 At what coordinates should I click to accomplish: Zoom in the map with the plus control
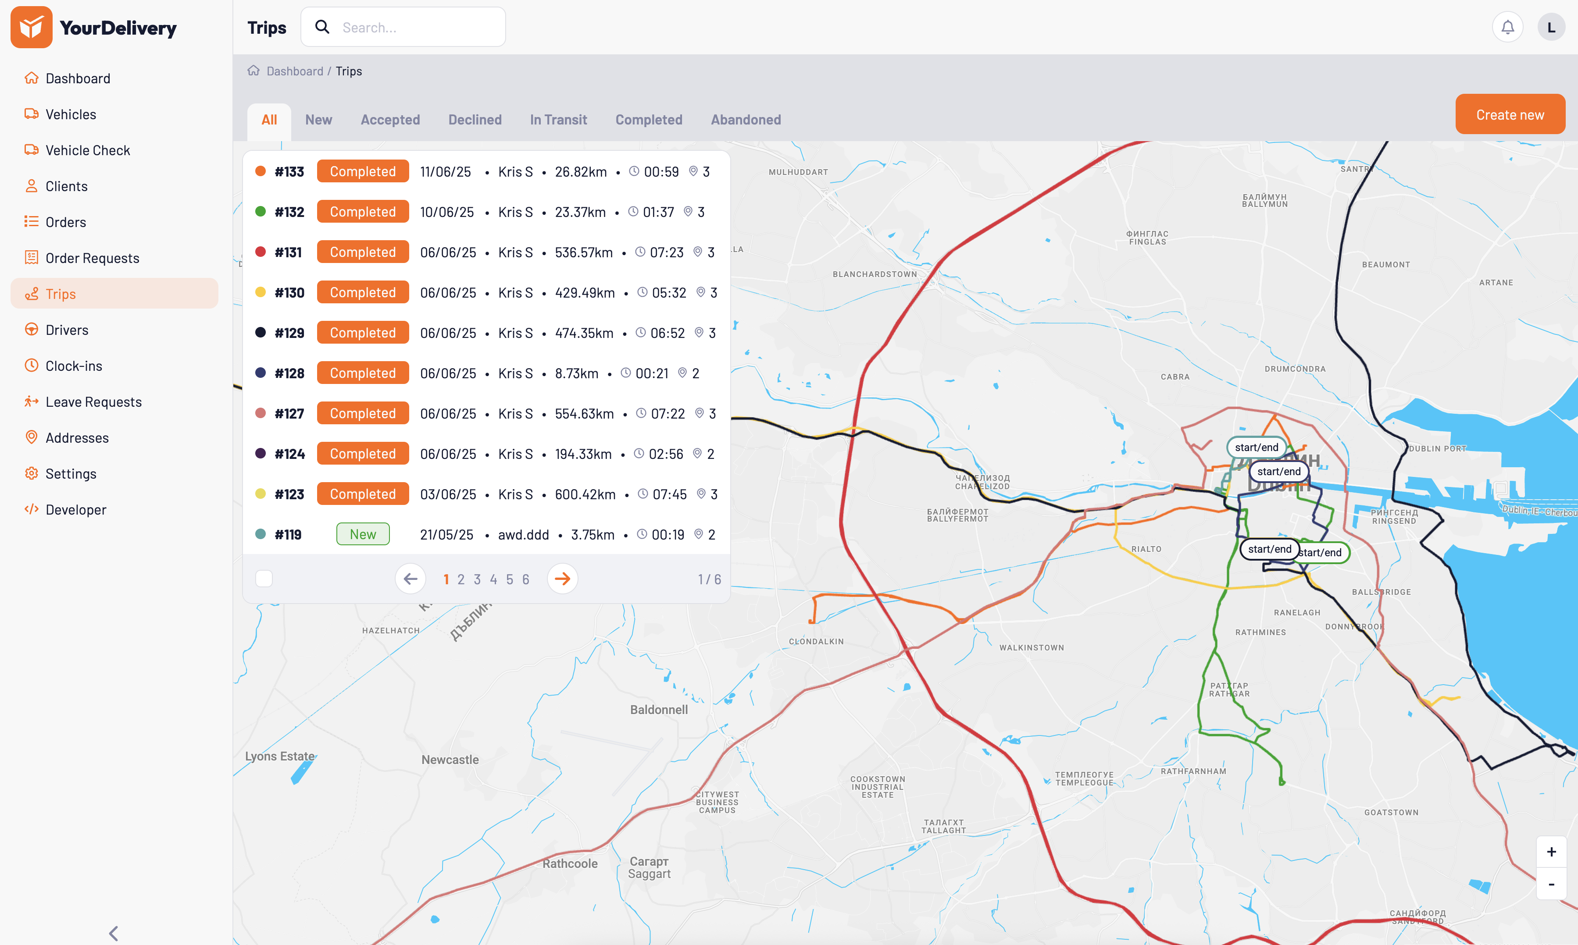point(1552,851)
